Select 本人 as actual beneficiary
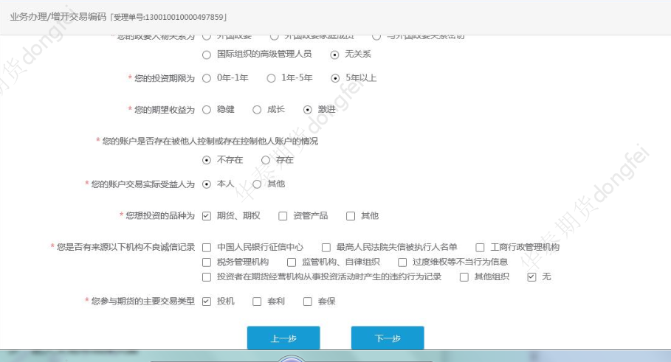671x362 pixels. tap(207, 183)
